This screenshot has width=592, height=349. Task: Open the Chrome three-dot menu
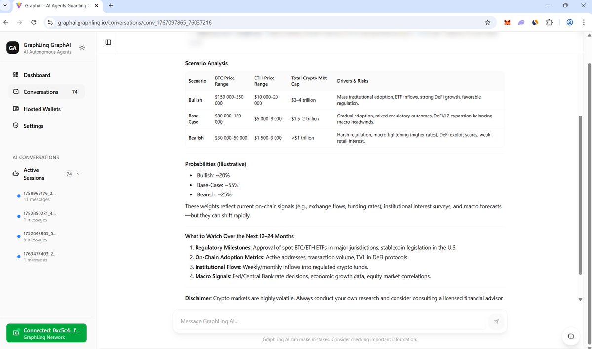584,22
